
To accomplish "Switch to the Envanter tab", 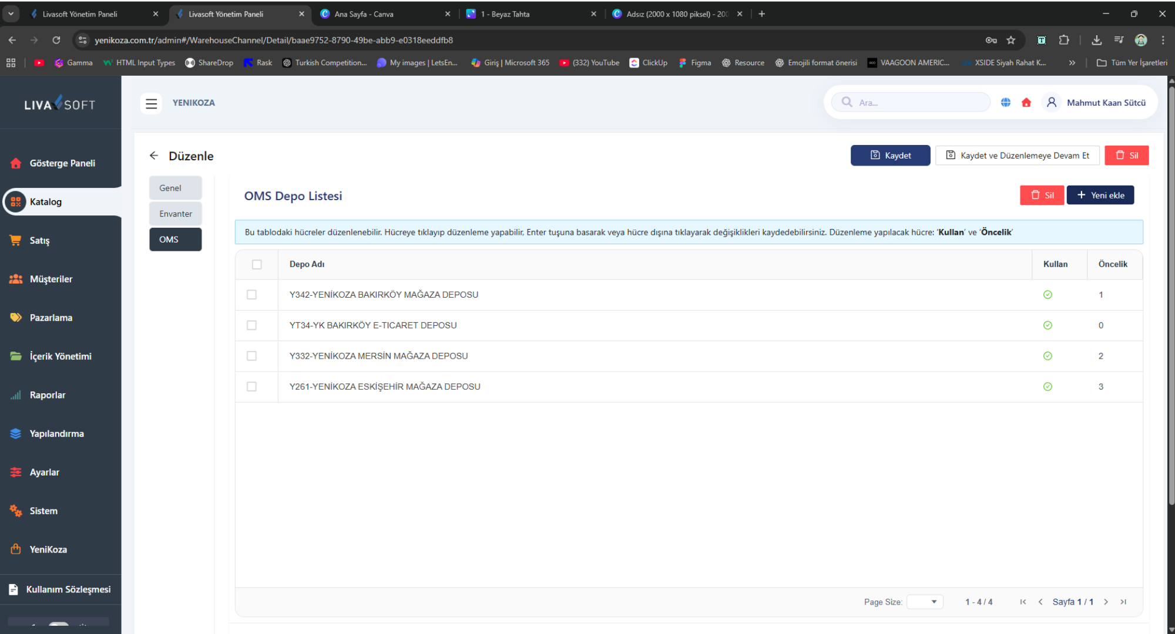I will point(175,214).
